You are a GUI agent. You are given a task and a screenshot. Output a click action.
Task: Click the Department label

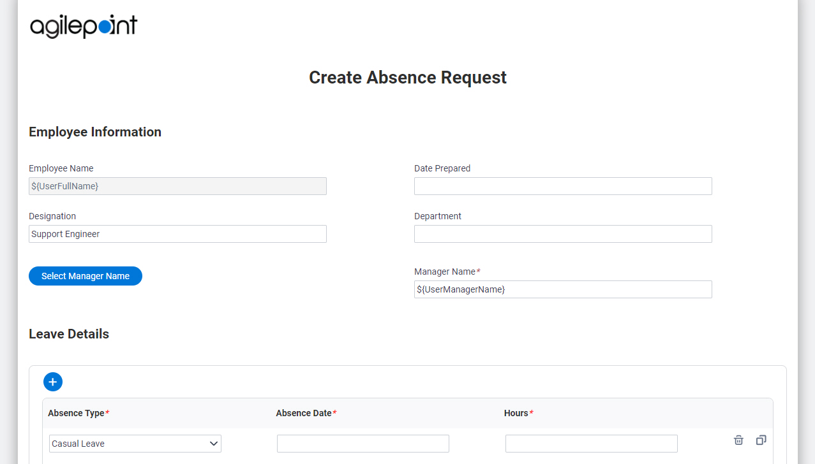click(438, 216)
